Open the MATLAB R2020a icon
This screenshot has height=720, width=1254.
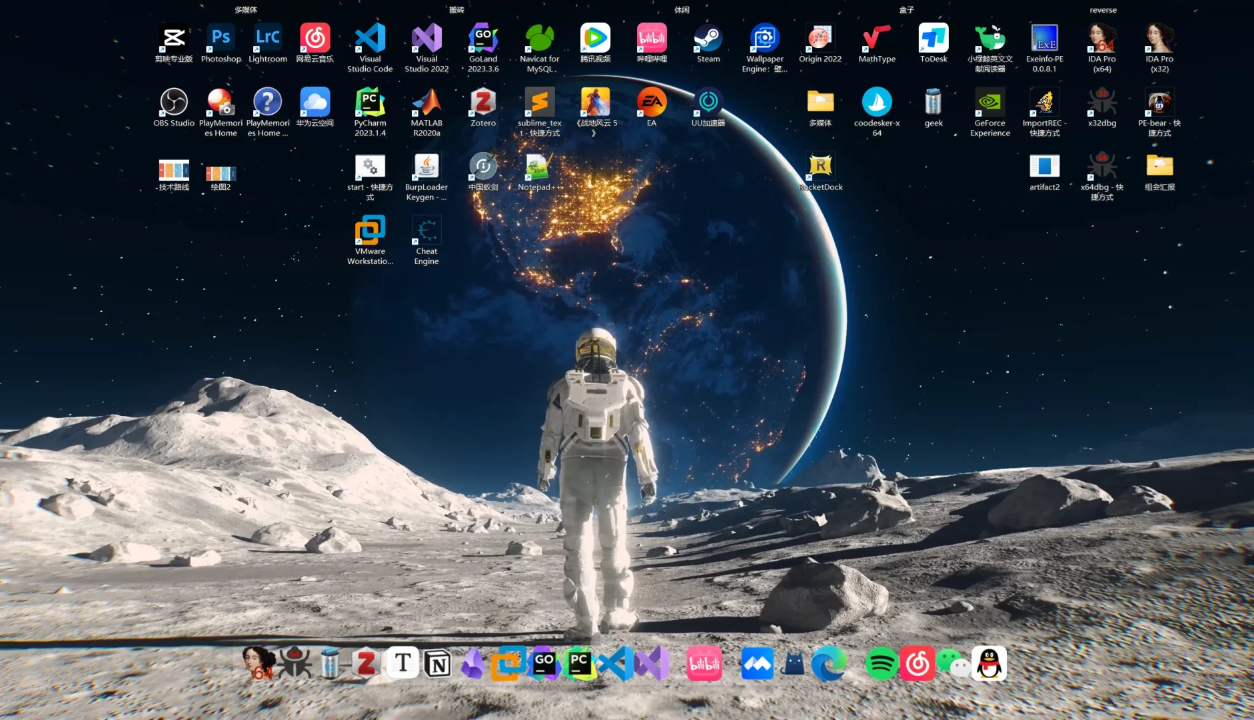tap(426, 112)
